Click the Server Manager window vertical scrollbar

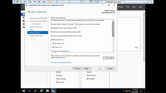coord(144,37)
